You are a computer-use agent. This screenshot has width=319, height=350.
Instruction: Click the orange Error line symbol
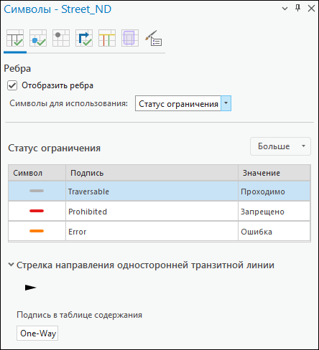37,231
